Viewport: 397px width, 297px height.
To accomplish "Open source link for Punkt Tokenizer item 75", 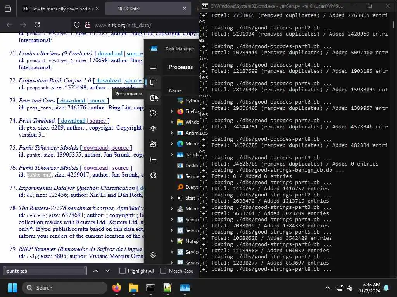I will pyautogui.click(x=121, y=147).
